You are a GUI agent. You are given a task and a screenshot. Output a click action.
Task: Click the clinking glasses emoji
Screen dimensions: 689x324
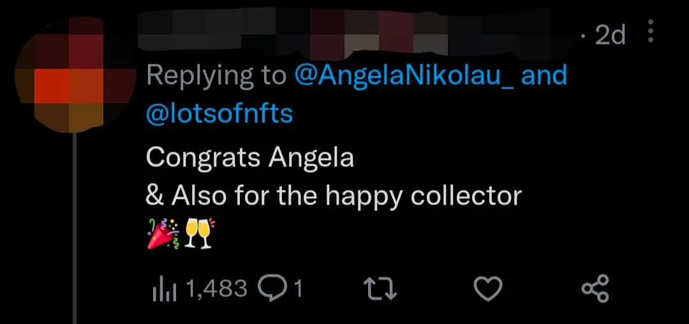point(197,235)
